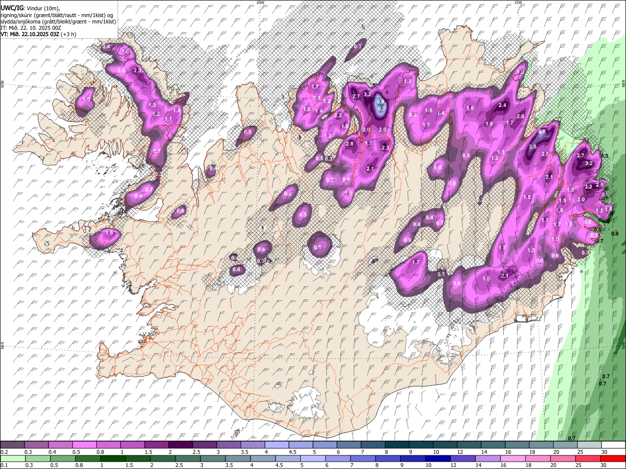626x469 pixels.
Task: Click the "IT: Mið. 22. 10. 2025 00Z" line
Action: tap(31, 28)
